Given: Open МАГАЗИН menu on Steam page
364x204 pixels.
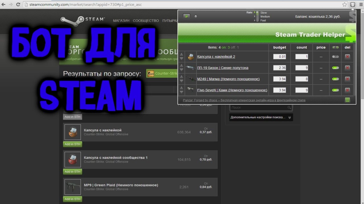Looking at the screenshot, I should 121,21.
